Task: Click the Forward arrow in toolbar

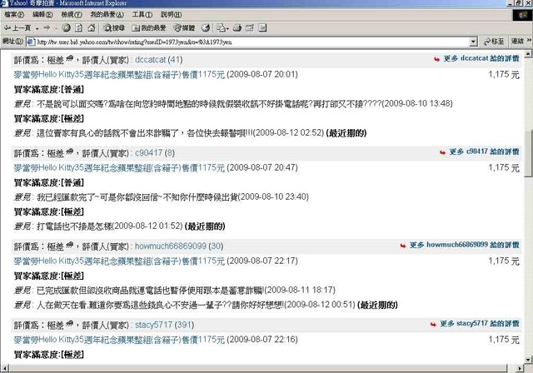Action: (47, 28)
